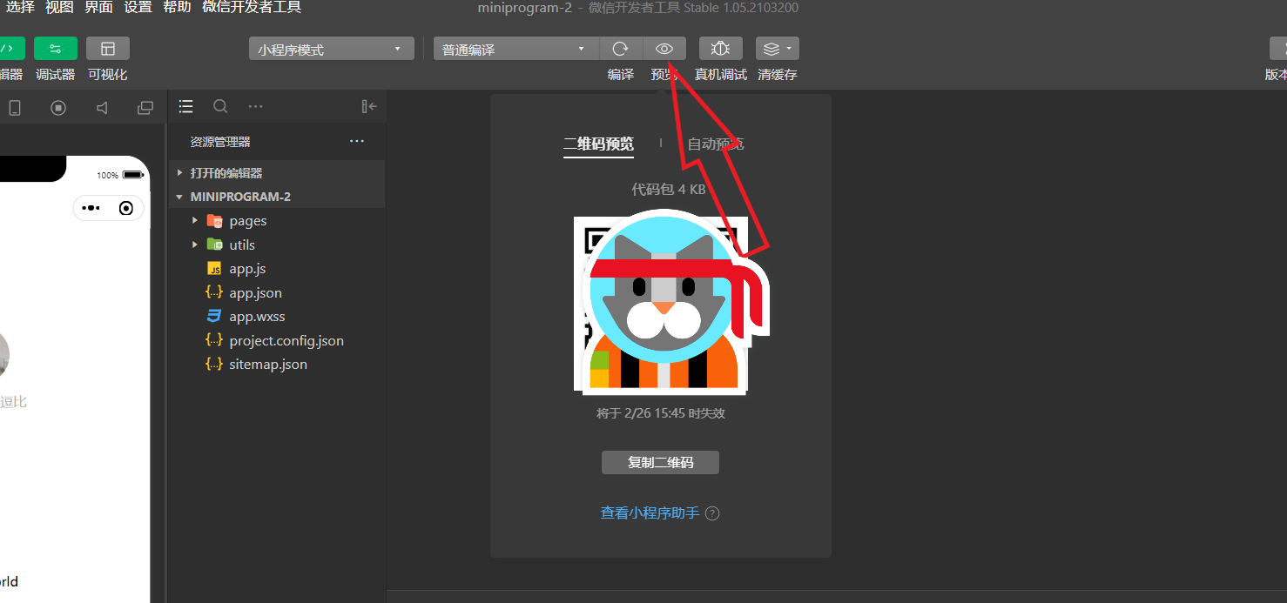Click the 资源管理器 header text
This screenshot has height=603, width=1287.
220,141
